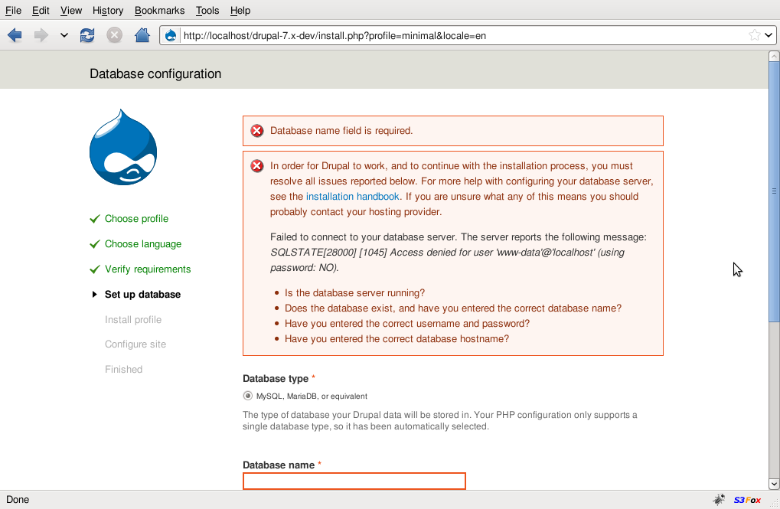Open the recent pages history dropdown arrow

(64, 35)
